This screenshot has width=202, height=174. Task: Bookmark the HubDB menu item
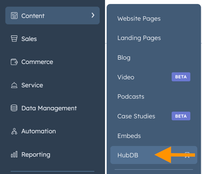187,155
